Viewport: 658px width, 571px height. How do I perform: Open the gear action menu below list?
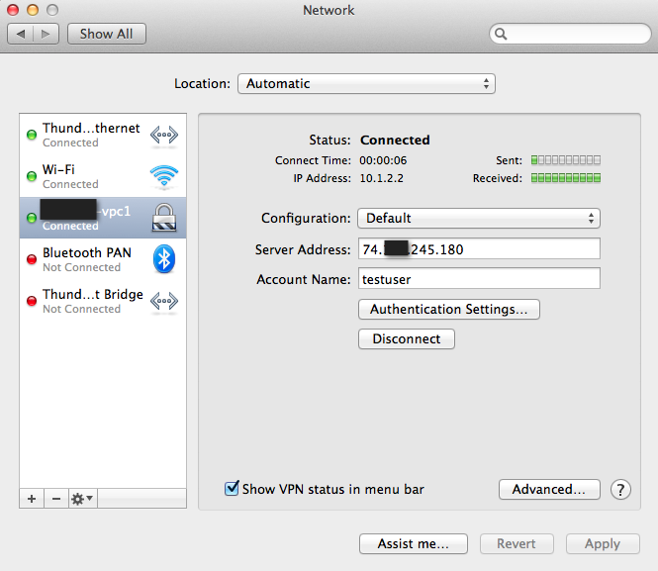(x=82, y=499)
